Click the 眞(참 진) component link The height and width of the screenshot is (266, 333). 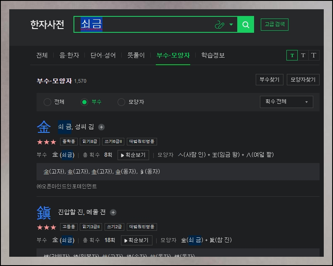tap(220, 240)
